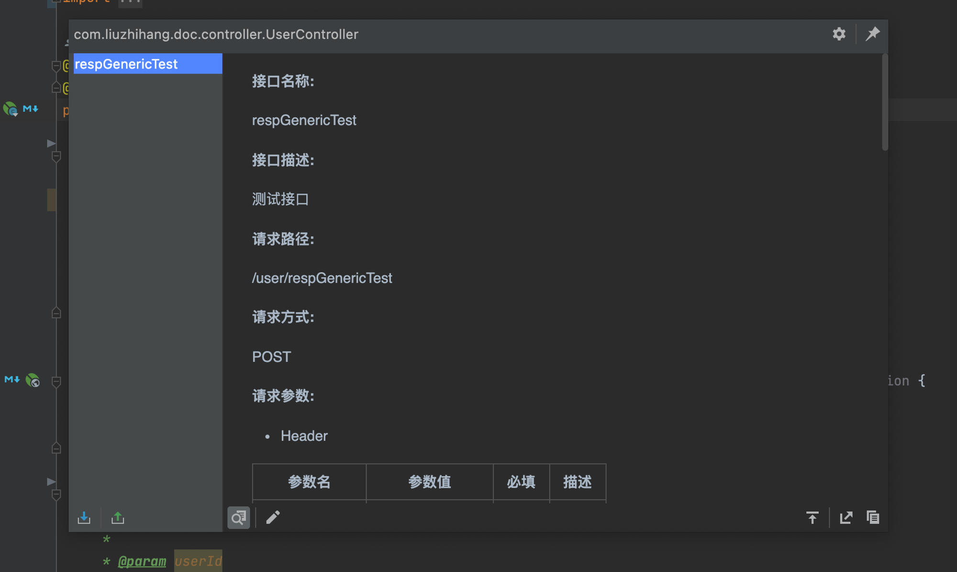This screenshot has width=957, height=572.
Task: Click the 描述 table header cell
Action: [x=578, y=482]
